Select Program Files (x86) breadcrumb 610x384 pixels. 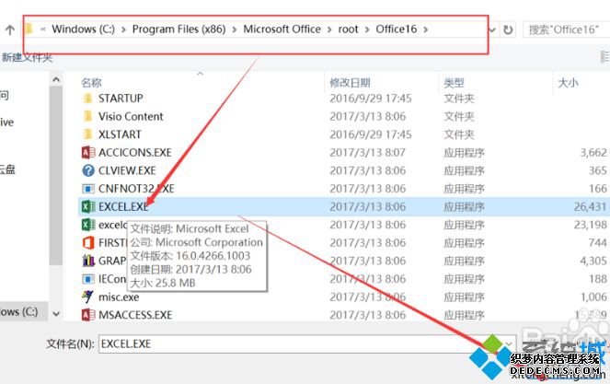tap(179, 29)
